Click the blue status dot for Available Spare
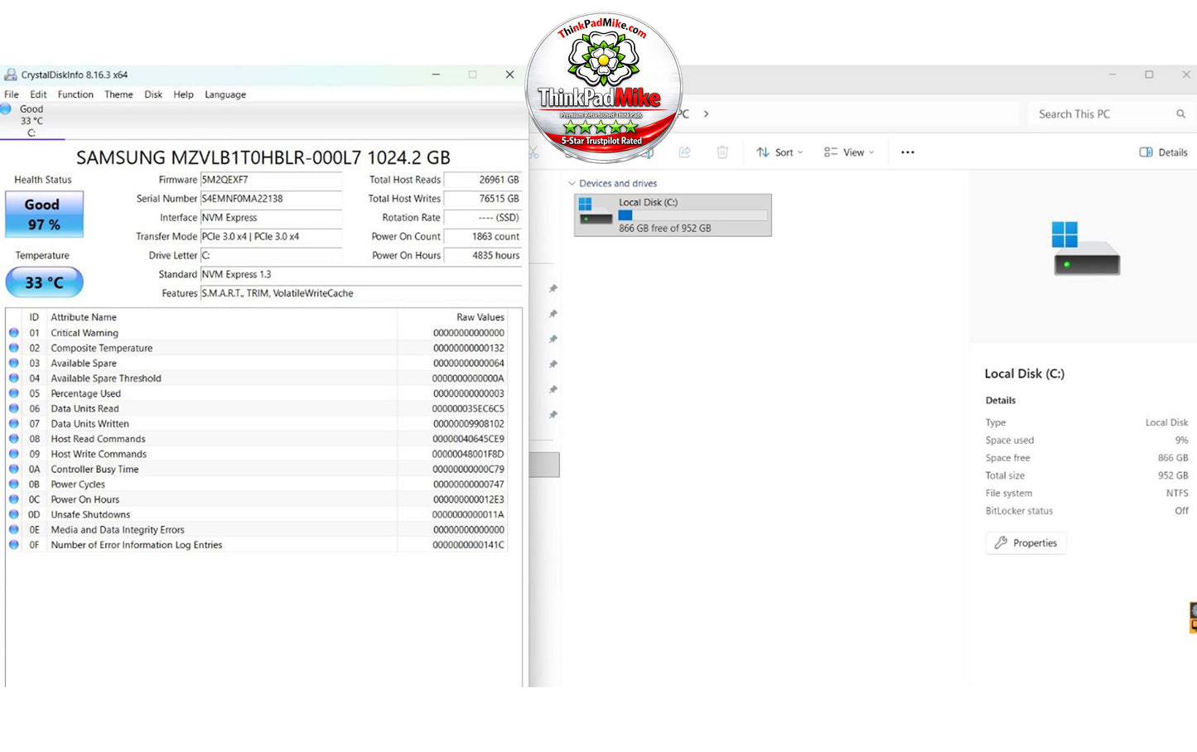This screenshot has width=1197, height=752. pos(14,363)
